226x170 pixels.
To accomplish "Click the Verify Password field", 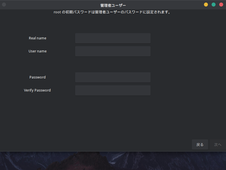I will click(x=113, y=90).
